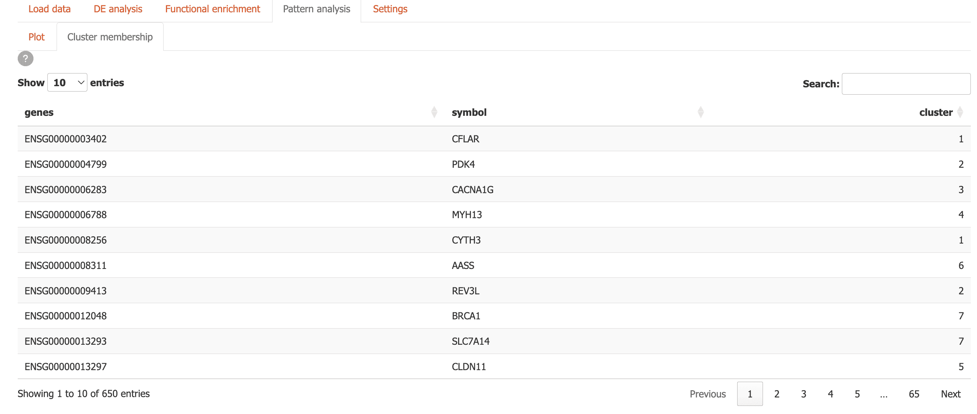Sort table by genes column arrows
Screen dimensions: 977x414
click(434, 112)
